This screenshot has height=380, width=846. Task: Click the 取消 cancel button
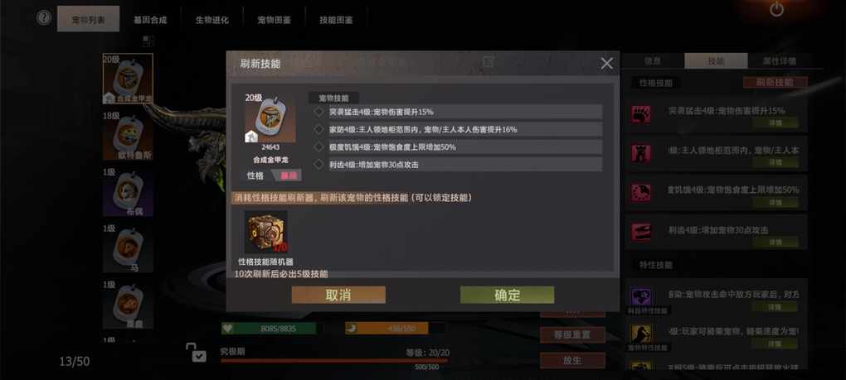[338, 295]
